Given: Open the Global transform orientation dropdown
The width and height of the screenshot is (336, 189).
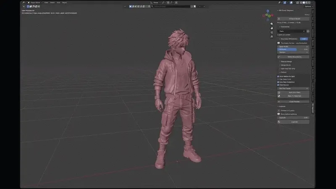Looking at the screenshot, I should click(155, 3).
